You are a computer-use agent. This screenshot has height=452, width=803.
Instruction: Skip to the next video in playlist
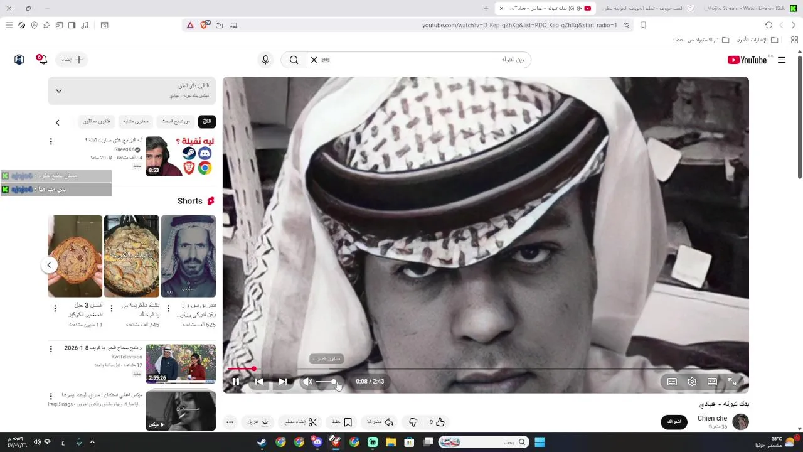[x=282, y=382]
